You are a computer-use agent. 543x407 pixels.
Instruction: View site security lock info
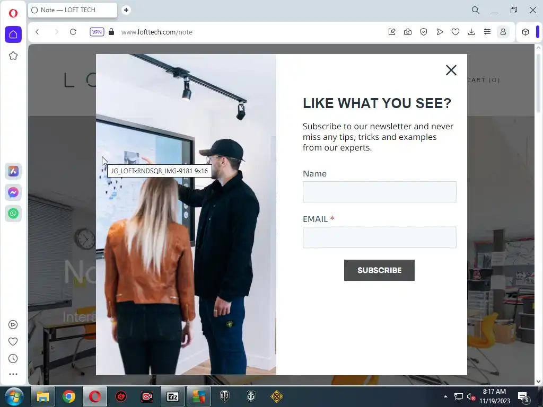(x=111, y=32)
